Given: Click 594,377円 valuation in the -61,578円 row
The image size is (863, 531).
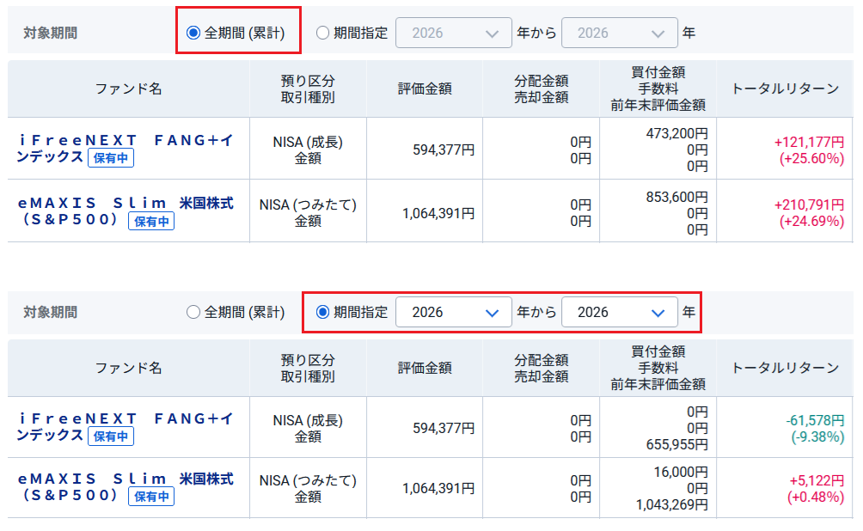Looking at the screenshot, I should pos(444,428).
